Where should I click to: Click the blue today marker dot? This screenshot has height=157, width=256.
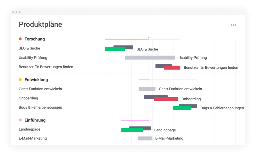pos(149,37)
